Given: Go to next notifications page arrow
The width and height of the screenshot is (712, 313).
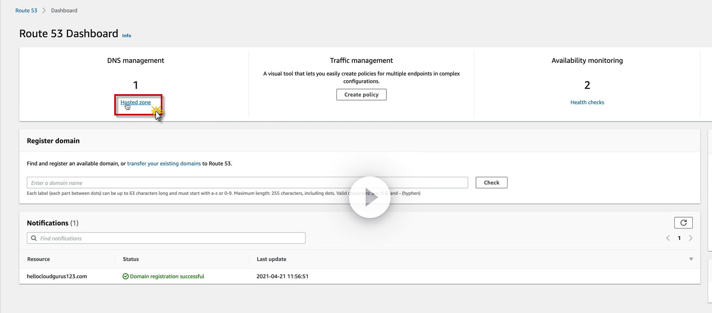Looking at the screenshot, I should (x=690, y=238).
